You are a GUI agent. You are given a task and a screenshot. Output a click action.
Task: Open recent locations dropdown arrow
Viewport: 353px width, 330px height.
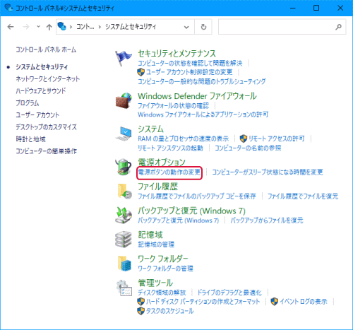click(38, 27)
